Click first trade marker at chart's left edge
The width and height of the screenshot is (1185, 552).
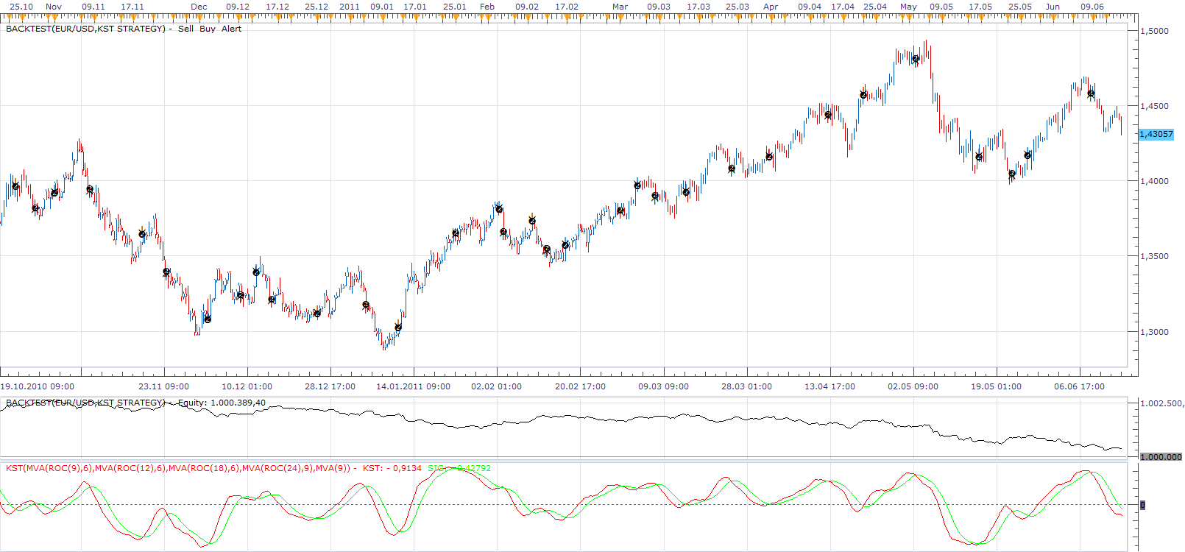(x=15, y=186)
